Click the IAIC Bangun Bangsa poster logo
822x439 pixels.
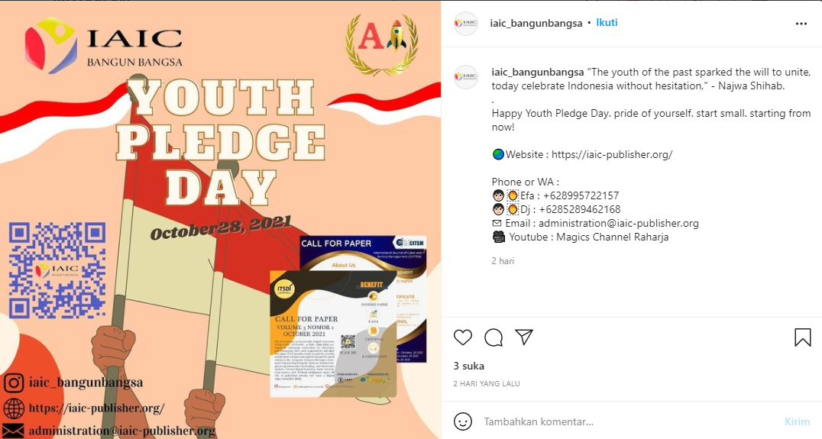(x=104, y=44)
